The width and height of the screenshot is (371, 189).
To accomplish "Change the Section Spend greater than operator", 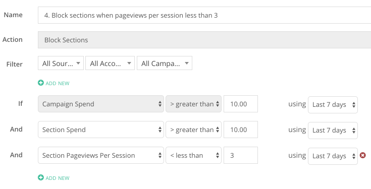I will [193, 130].
